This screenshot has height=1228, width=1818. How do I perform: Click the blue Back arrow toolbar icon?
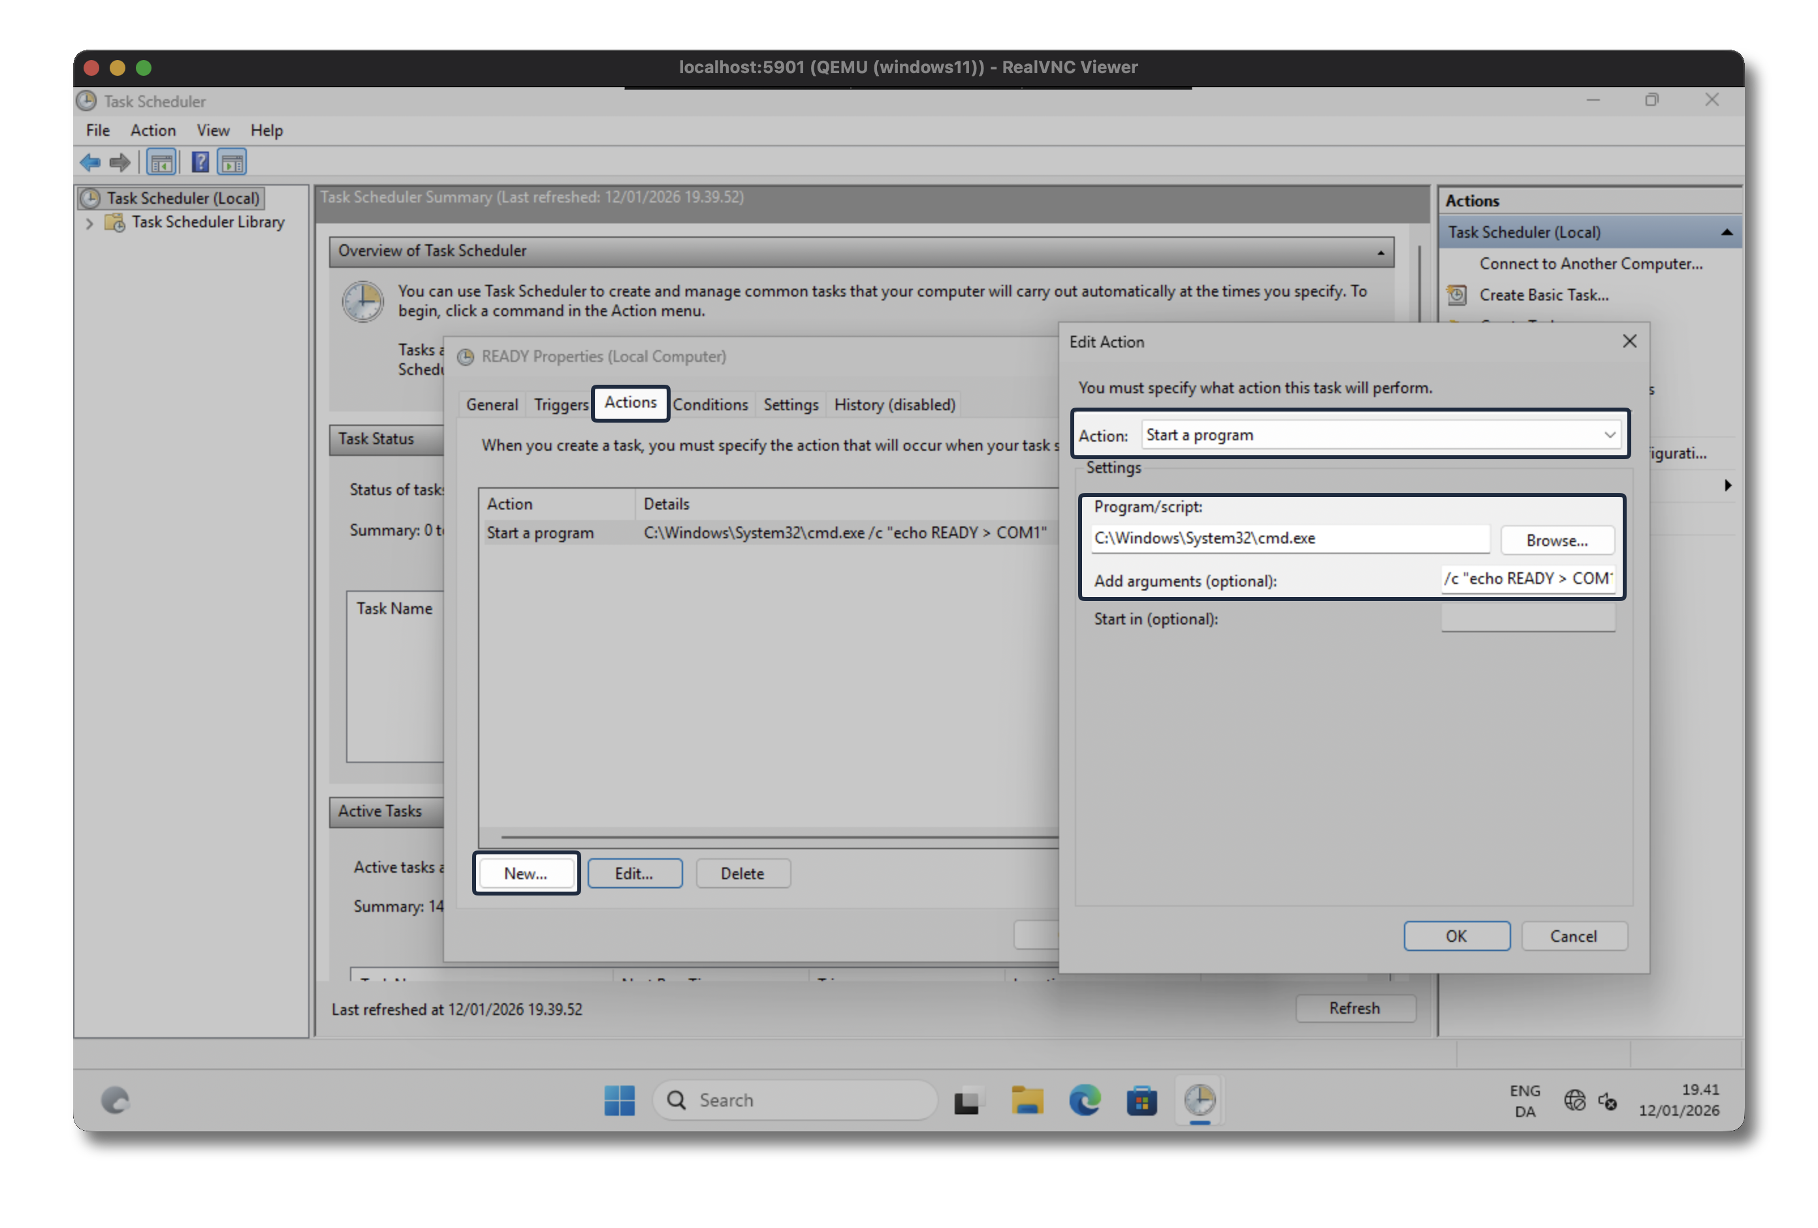point(90,163)
